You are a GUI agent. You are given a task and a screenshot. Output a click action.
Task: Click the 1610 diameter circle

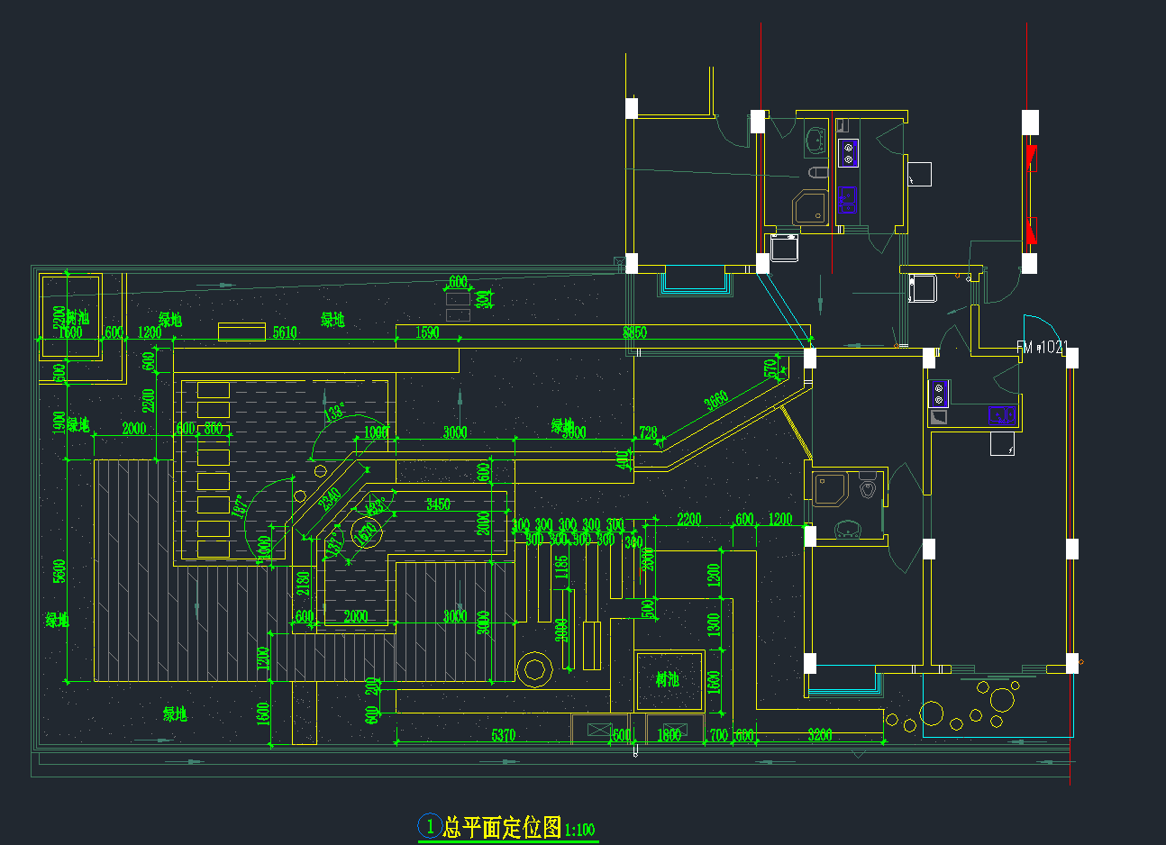click(x=366, y=532)
